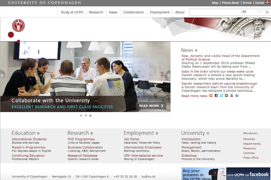Open the About menu item

point(180,12)
